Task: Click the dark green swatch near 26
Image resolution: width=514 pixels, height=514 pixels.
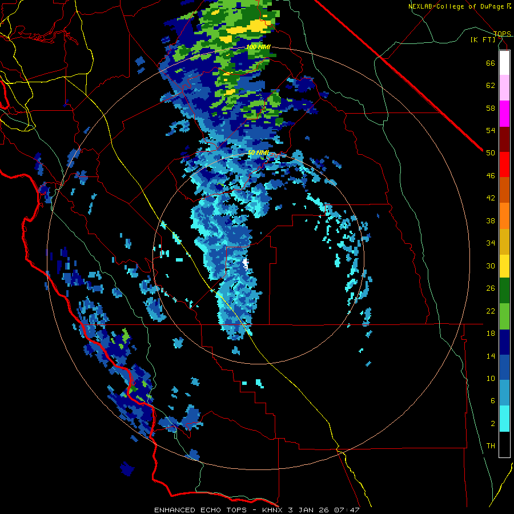Action: click(504, 291)
